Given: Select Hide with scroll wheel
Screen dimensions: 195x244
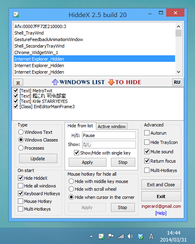Looking at the screenshot, I should [93, 189].
